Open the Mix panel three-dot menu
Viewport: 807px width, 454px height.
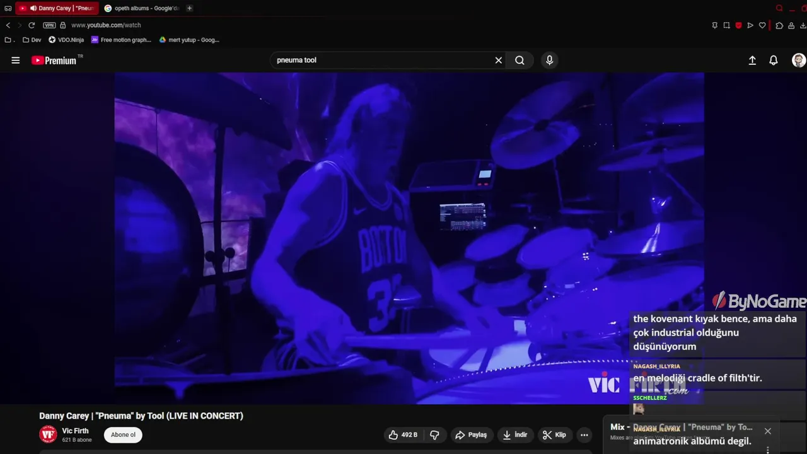point(767,450)
